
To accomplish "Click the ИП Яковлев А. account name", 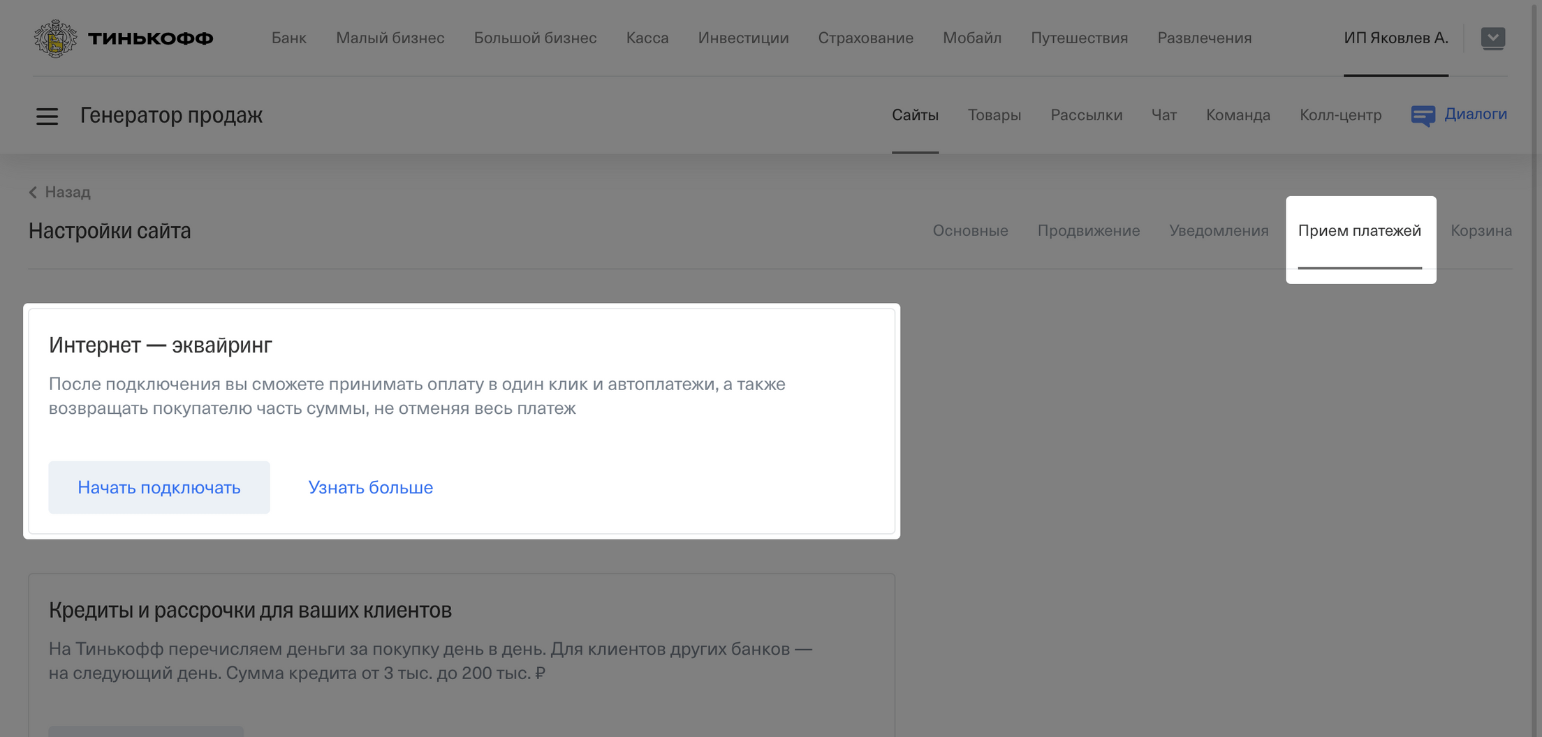I will 1396,38.
